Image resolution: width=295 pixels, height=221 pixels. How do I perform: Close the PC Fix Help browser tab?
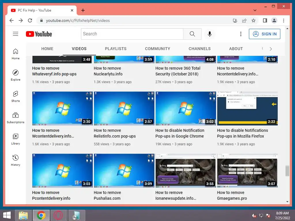(72, 10)
